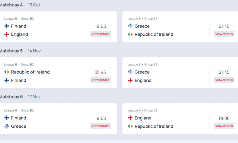Click England flag in Finland vs England fixture

[x=7, y=34]
